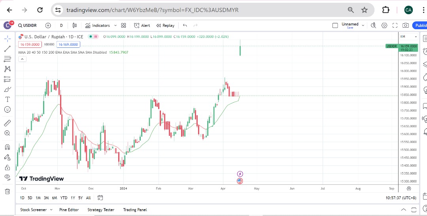Open the quick search icon in the top toolbar
This screenshot has height=216, width=427.
coord(373,26)
